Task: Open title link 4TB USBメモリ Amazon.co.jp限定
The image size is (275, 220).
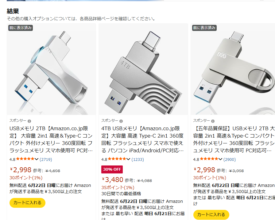Action: (143, 139)
